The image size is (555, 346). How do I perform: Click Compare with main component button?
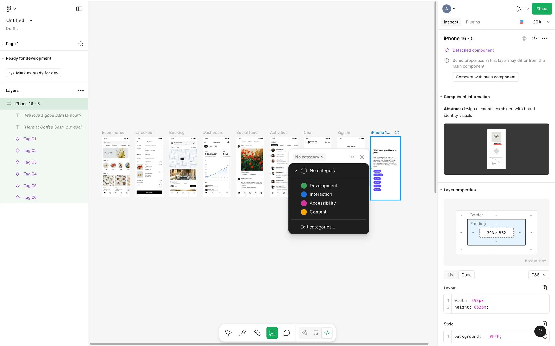coord(485,77)
